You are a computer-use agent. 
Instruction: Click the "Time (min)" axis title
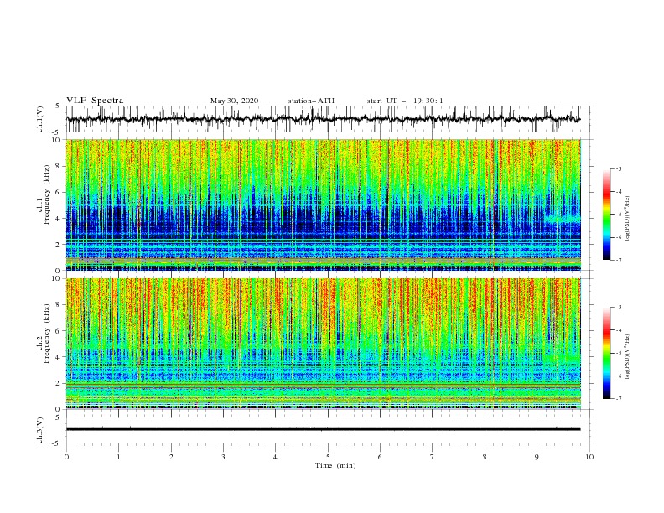click(x=335, y=465)
